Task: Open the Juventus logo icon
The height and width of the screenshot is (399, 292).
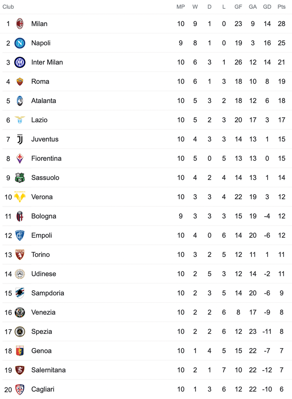Action: 20,139
